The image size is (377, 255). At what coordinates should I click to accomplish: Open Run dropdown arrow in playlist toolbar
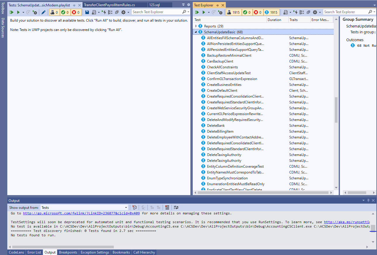click(x=23, y=12)
